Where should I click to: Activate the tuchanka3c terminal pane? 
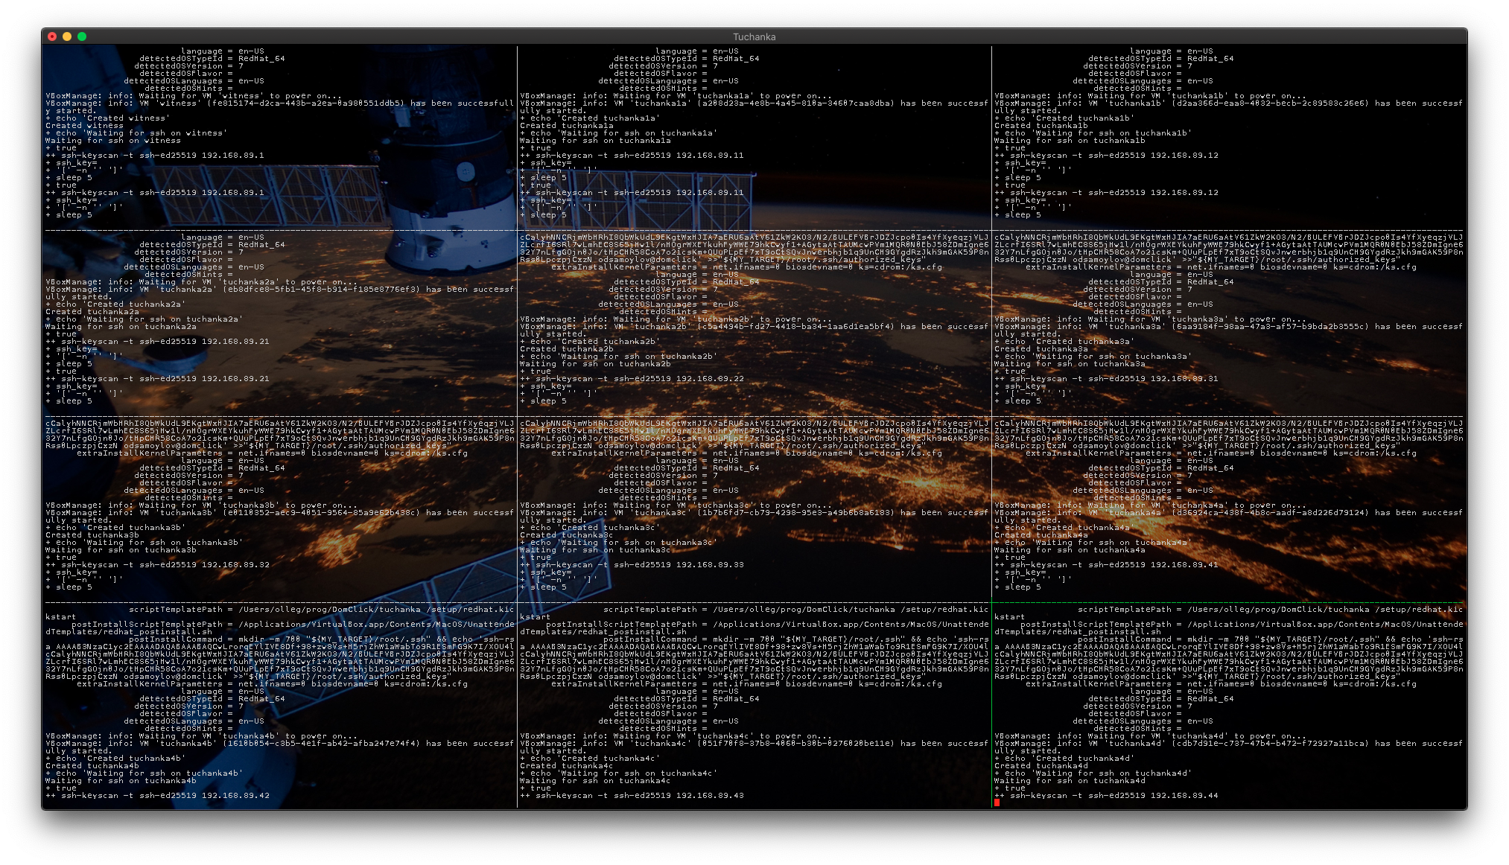point(754,510)
